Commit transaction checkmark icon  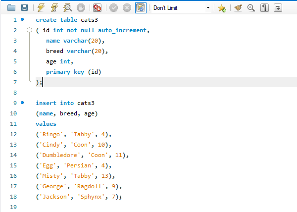[x=114, y=8]
